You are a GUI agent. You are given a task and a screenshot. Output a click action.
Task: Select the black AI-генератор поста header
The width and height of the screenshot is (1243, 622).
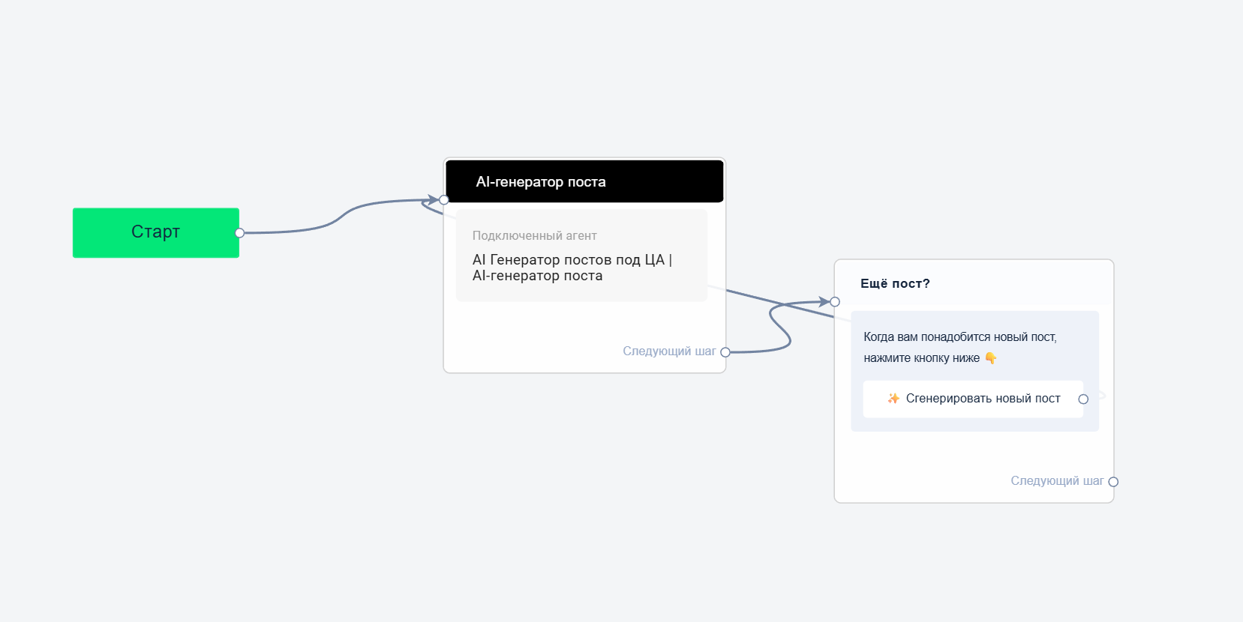[x=584, y=181]
